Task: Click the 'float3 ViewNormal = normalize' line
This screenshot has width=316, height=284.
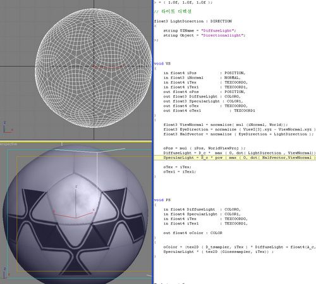Action: [x=226, y=125]
